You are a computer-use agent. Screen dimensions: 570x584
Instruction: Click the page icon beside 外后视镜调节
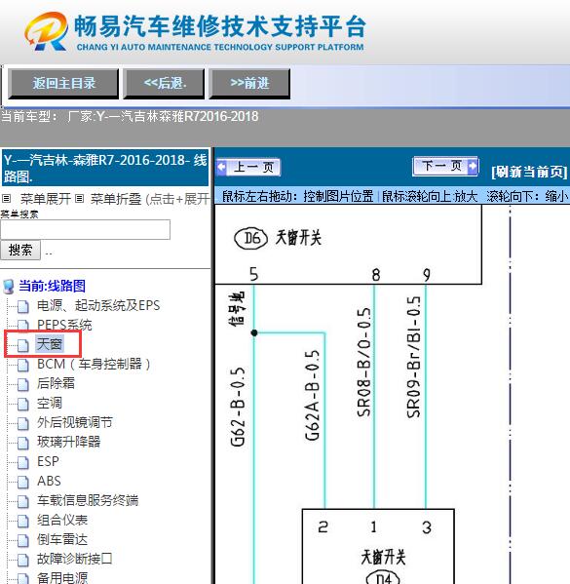23,423
